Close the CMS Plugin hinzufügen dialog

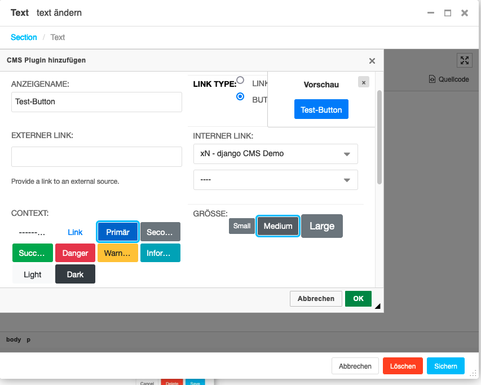click(x=372, y=60)
